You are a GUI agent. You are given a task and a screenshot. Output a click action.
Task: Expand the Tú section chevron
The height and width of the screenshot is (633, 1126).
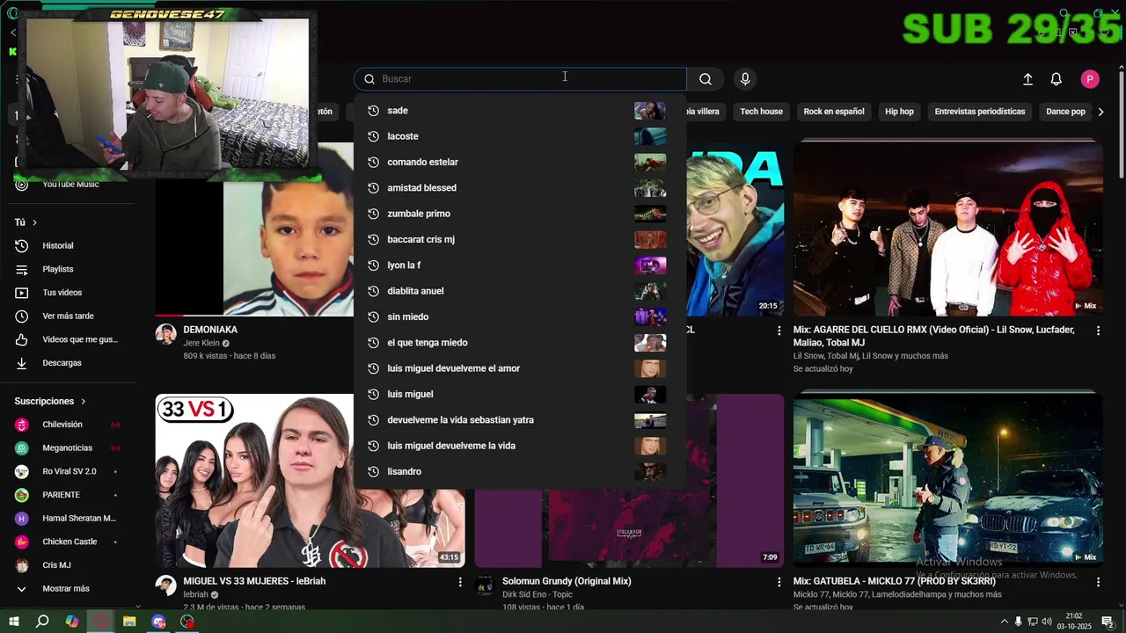[34, 222]
